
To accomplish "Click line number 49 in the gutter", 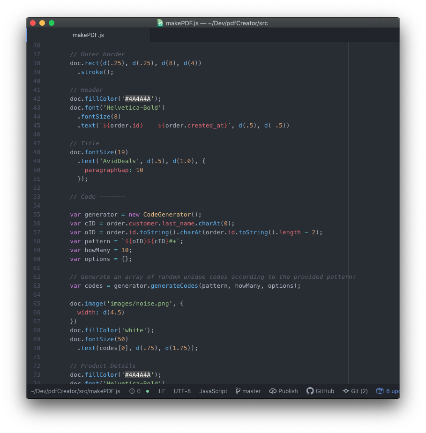I will tap(37, 161).
